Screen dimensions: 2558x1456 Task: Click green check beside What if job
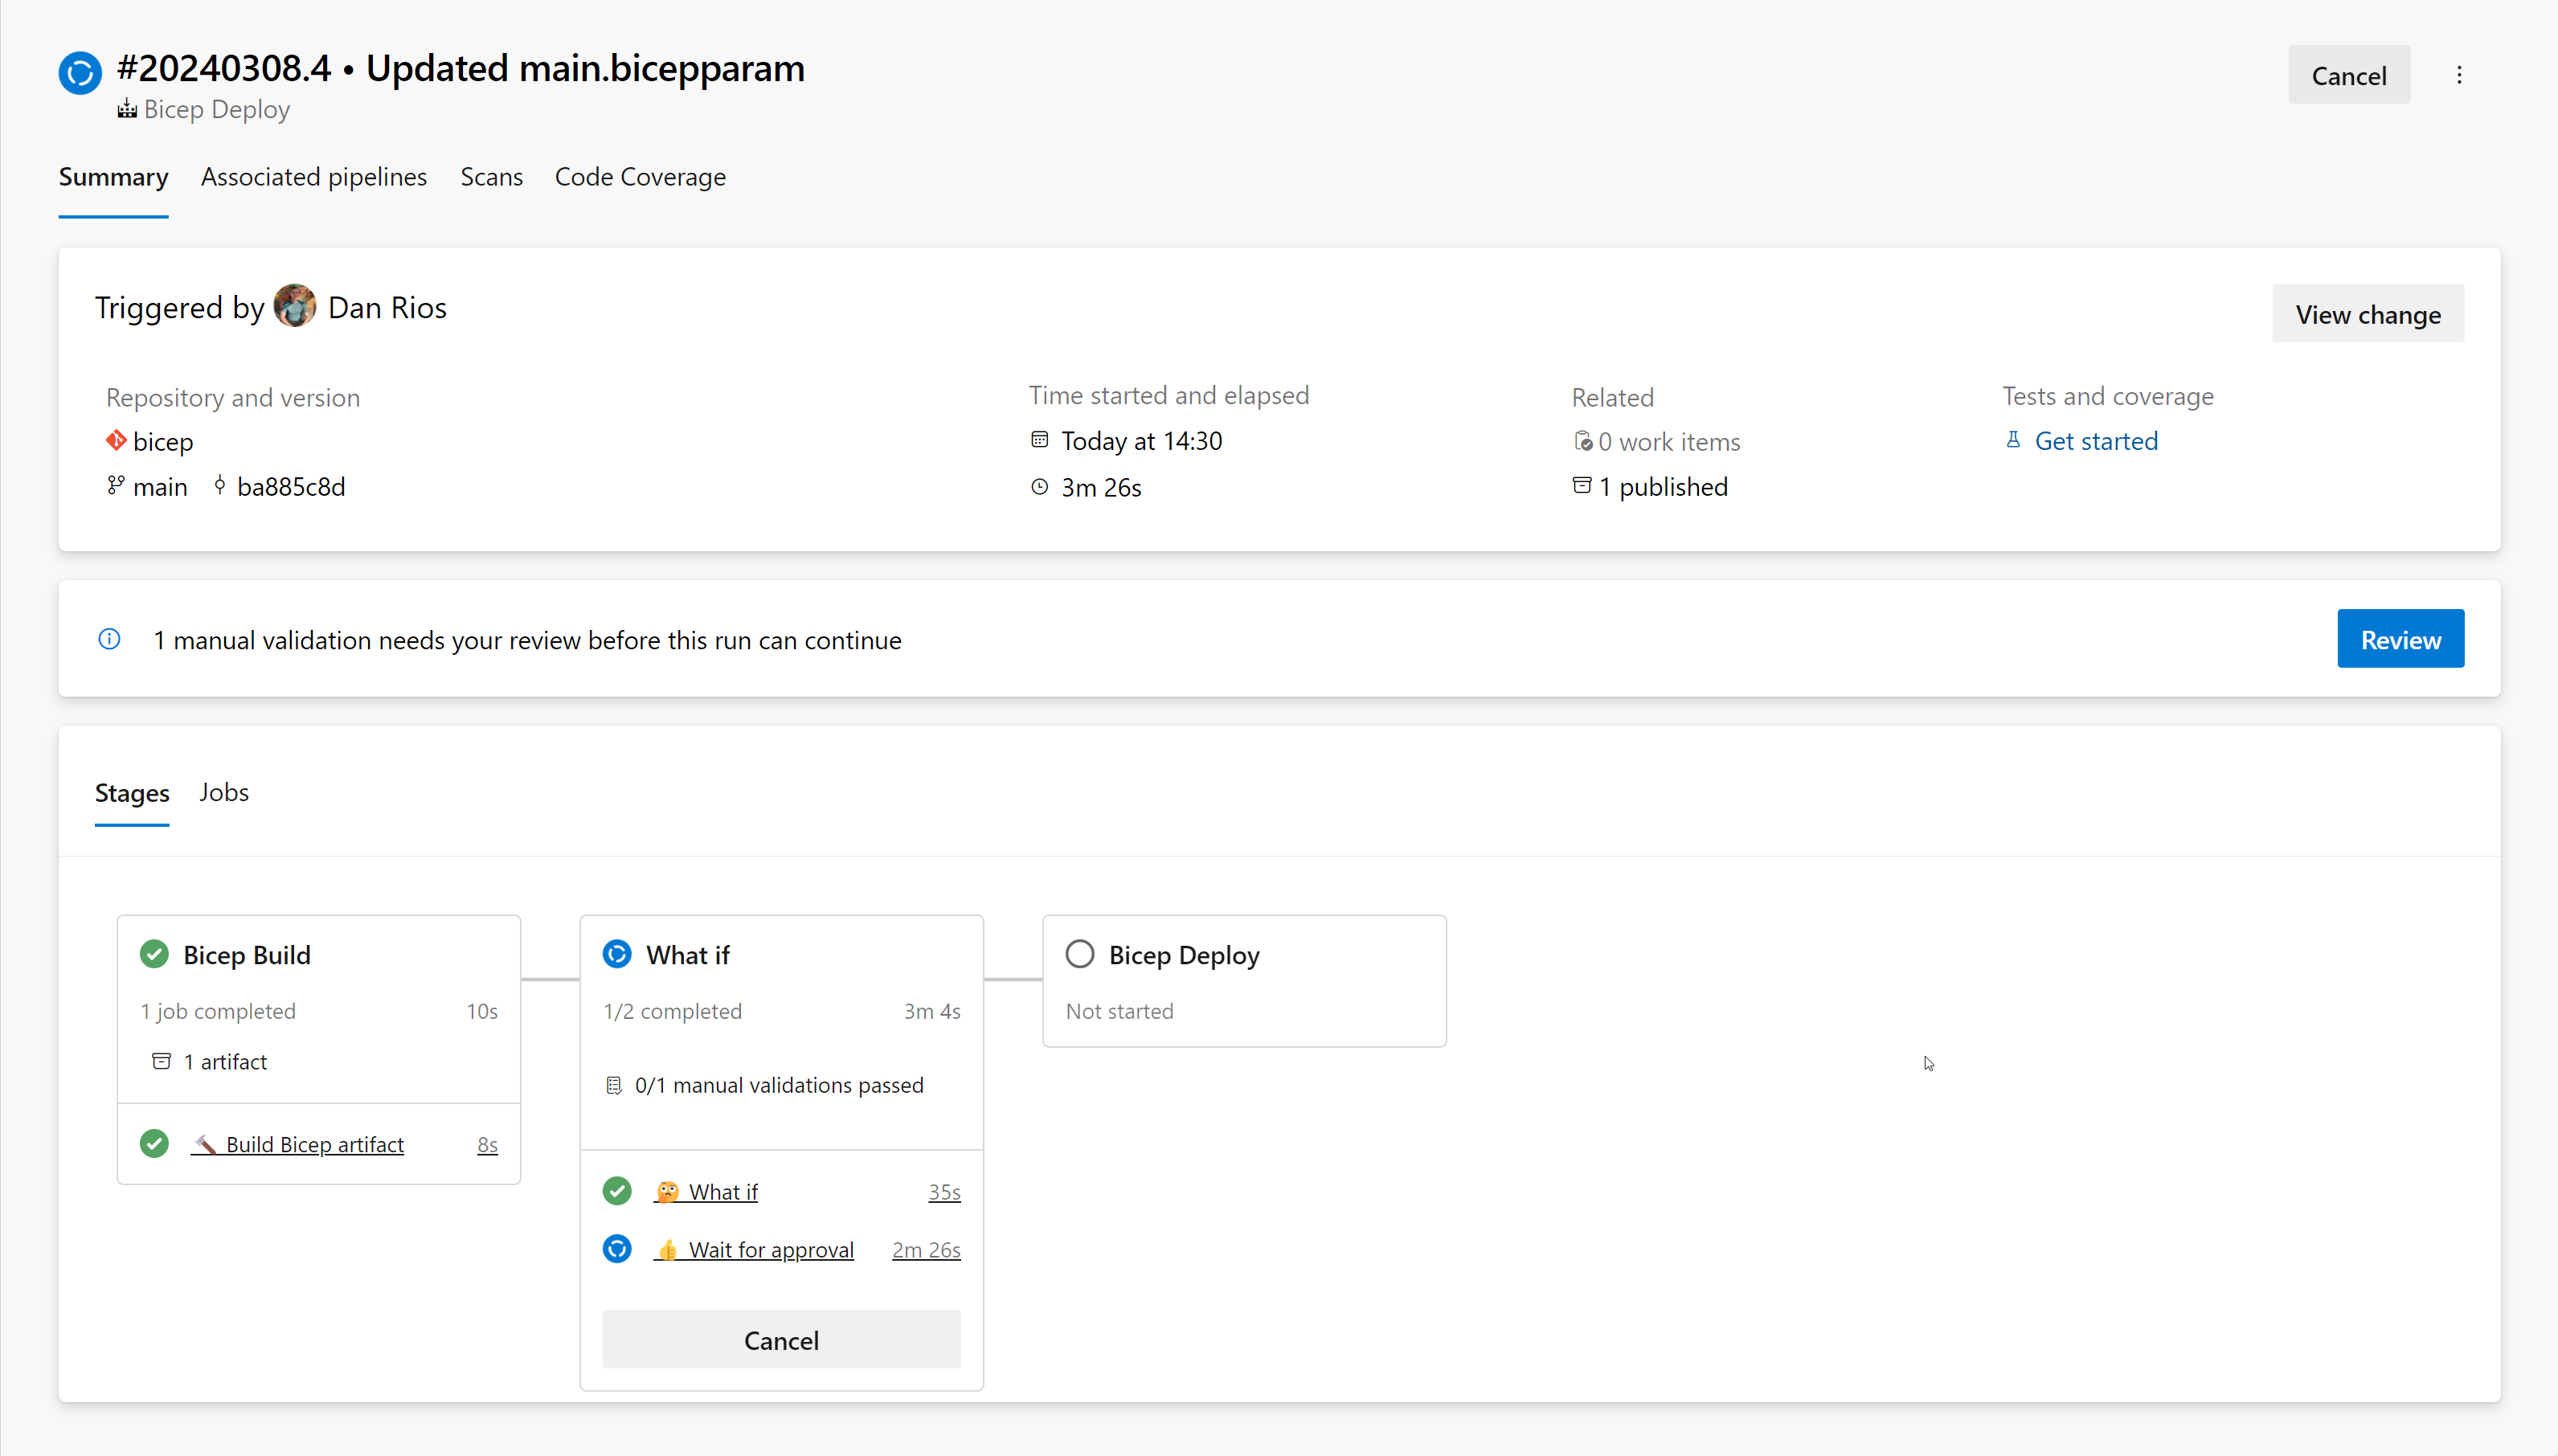pos(617,1191)
